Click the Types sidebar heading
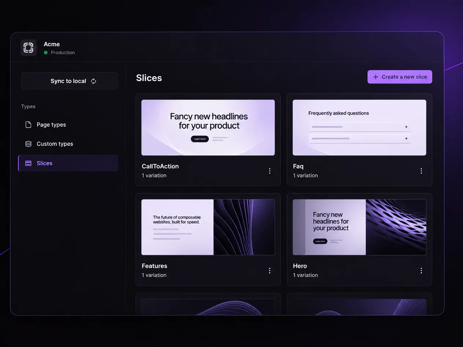Viewport: 463px width, 347px height. (28, 107)
